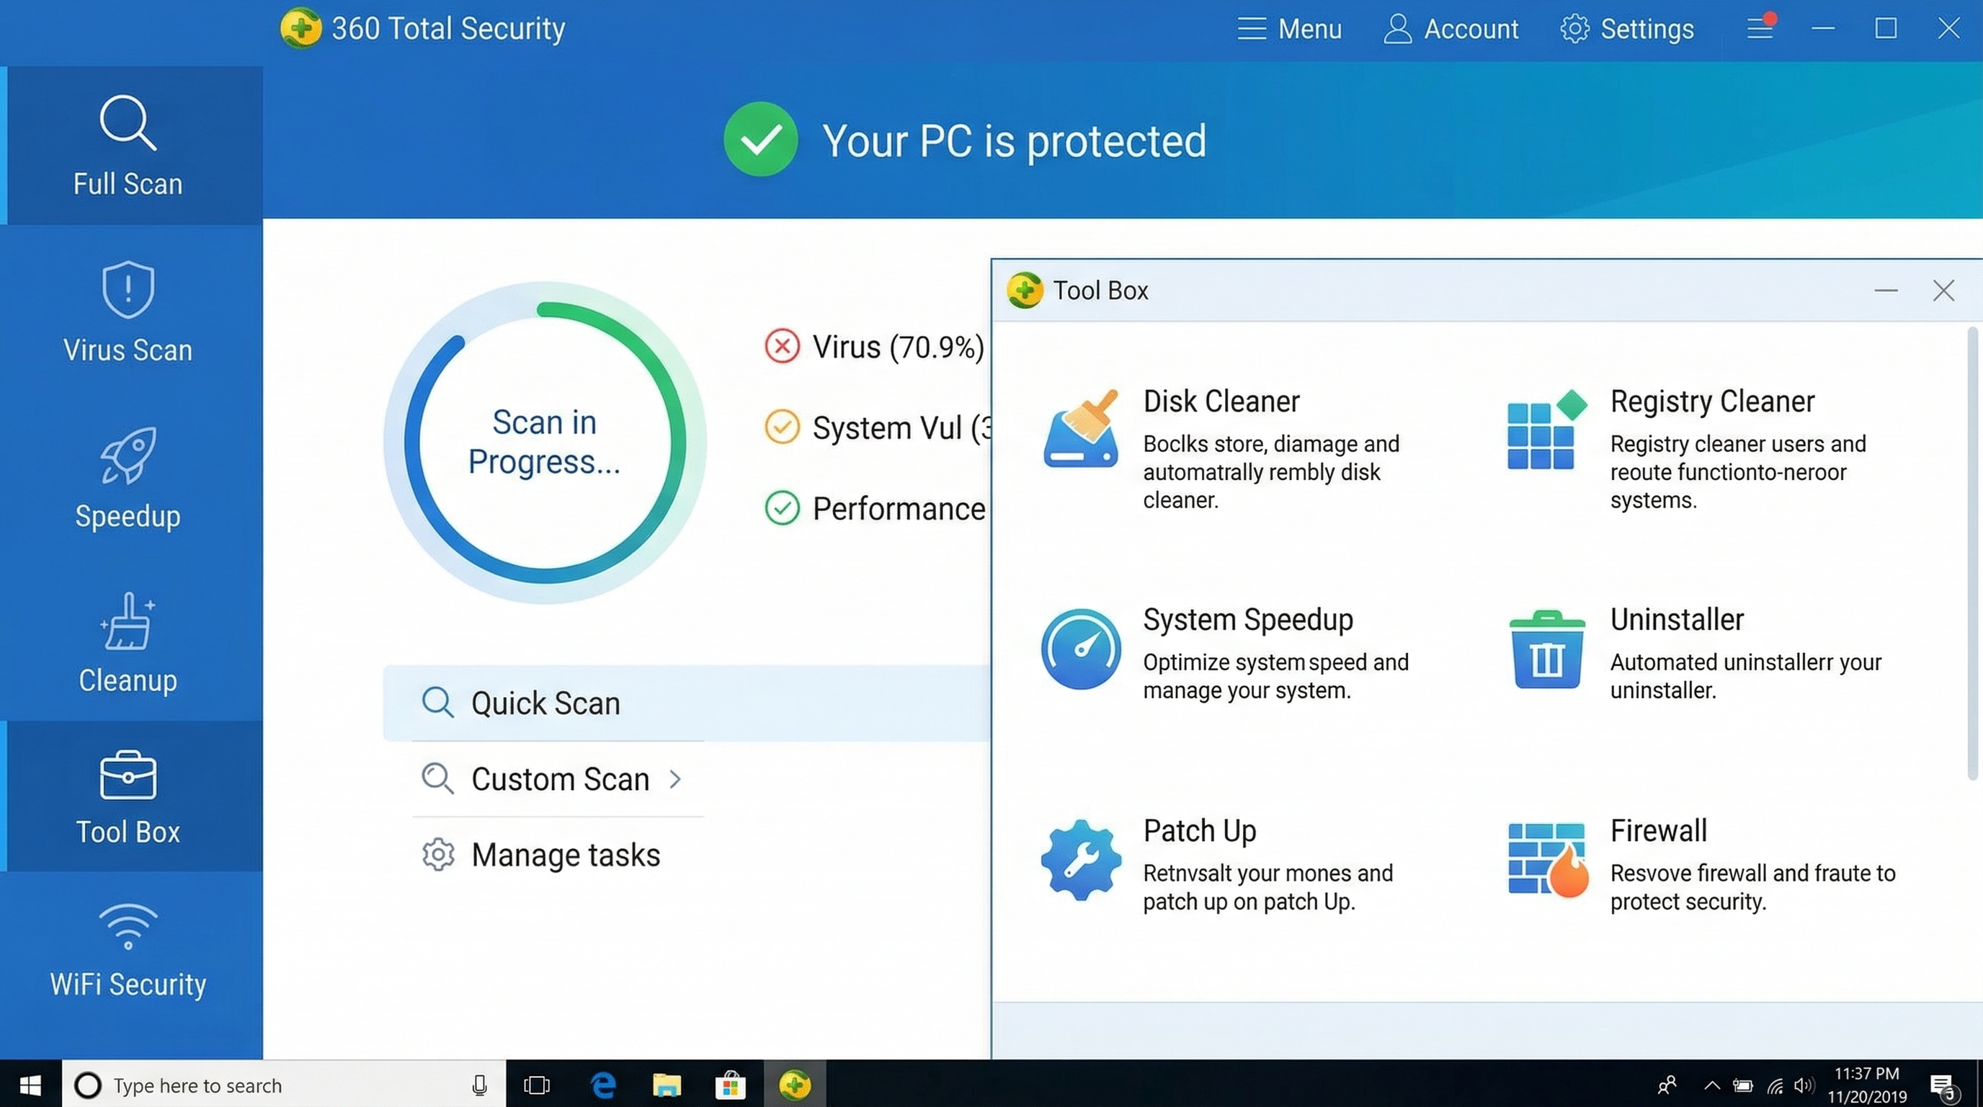Open Patch Up tool
Viewport: 1983px width, 1107px height.
(1199, 831)
